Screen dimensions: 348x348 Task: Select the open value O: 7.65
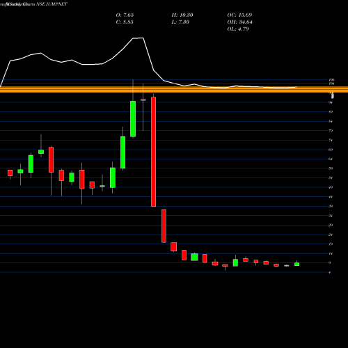(125, 15)
